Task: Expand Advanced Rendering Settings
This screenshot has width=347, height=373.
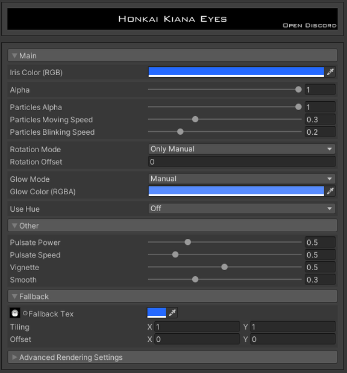Action: click(172, 357)
